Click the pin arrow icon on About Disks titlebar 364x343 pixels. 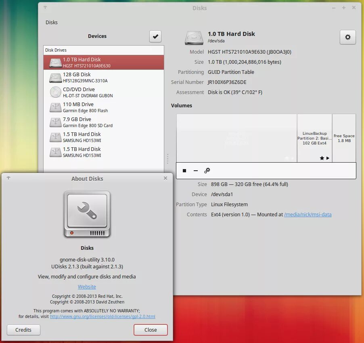point(8,178)
